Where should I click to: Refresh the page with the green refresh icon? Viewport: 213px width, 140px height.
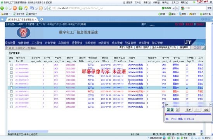(x=21, y=8)
